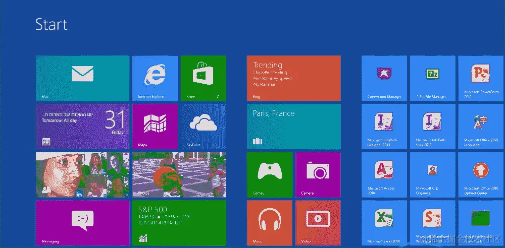Open the Video tile

(318, 223)
